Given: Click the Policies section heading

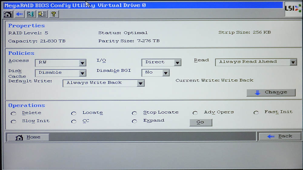Looking at the screenshot, I should coord(21,53).
